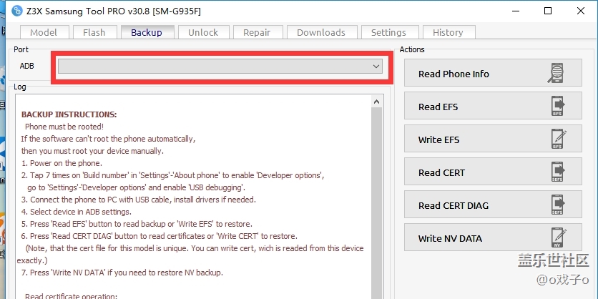Click the Read CERT DIAG icon
This screenshot has height=299, width=598.
pos(557,205)
